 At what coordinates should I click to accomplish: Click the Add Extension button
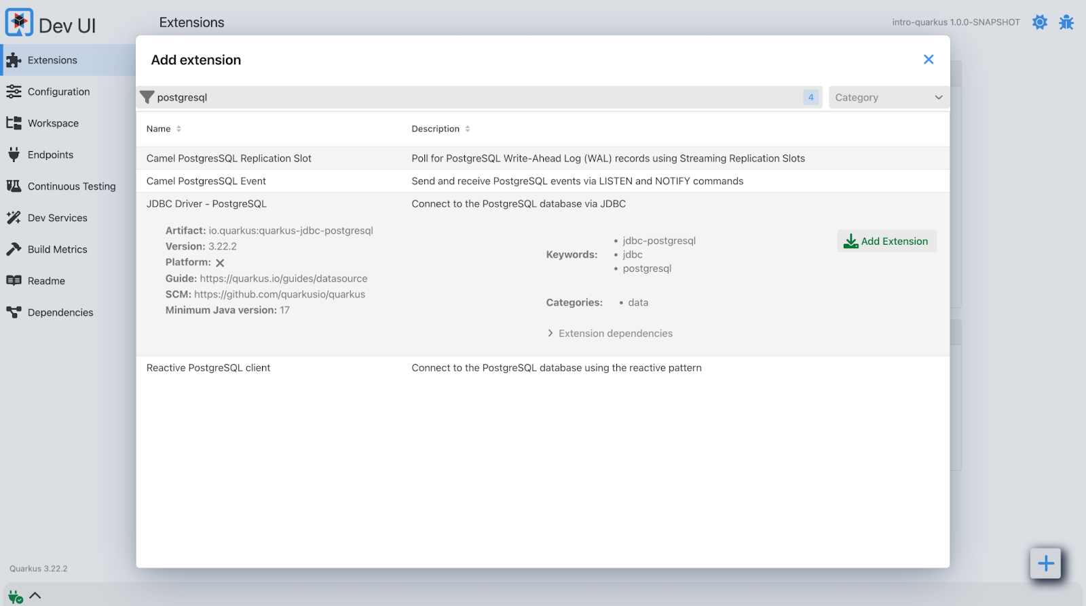(886, 241)
